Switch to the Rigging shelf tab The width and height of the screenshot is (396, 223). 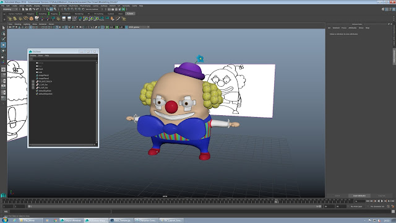pos(54,14)
